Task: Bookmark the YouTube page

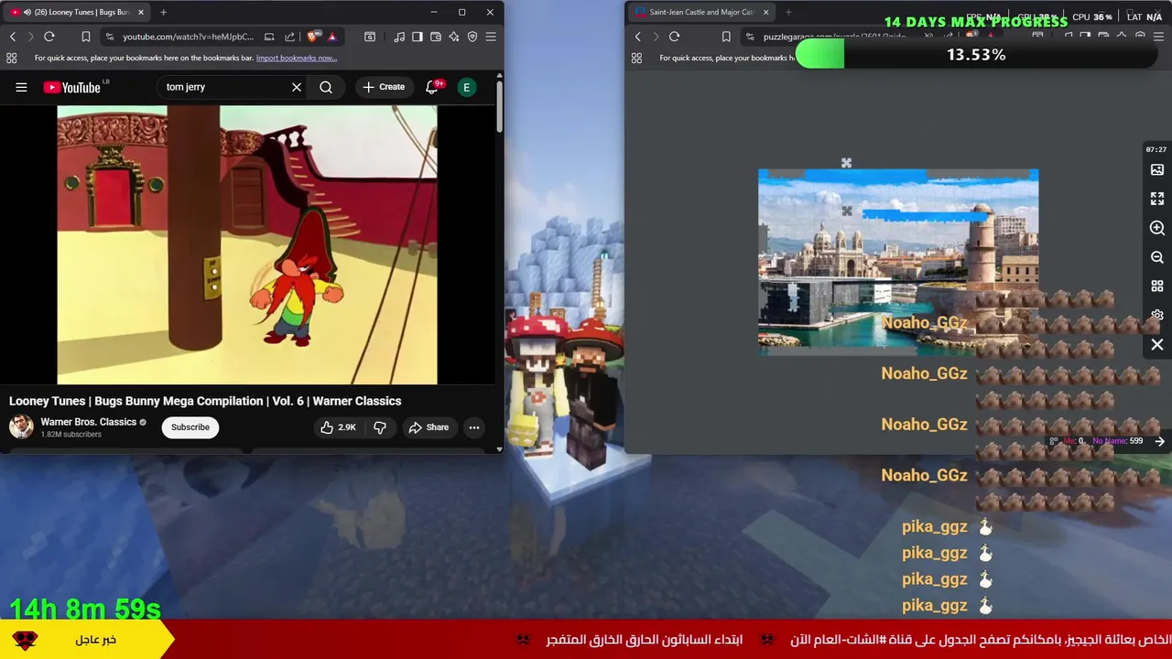Action: [x=85, y=37]
